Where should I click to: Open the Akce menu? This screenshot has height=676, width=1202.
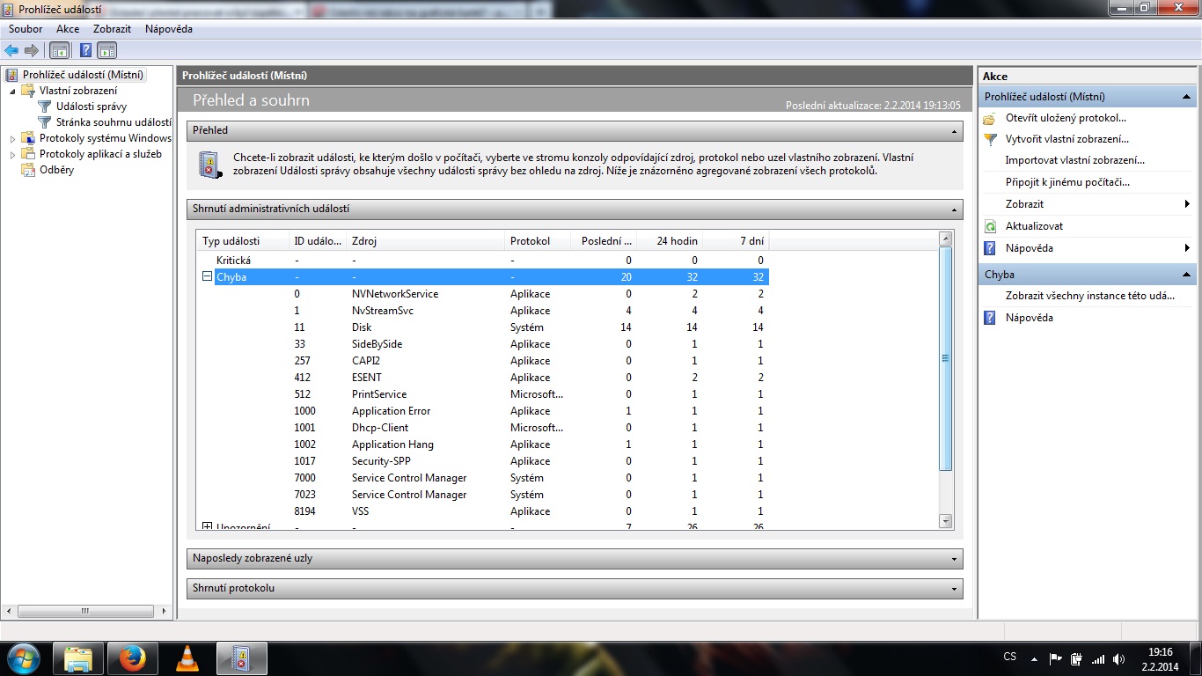tap(68, 29)
